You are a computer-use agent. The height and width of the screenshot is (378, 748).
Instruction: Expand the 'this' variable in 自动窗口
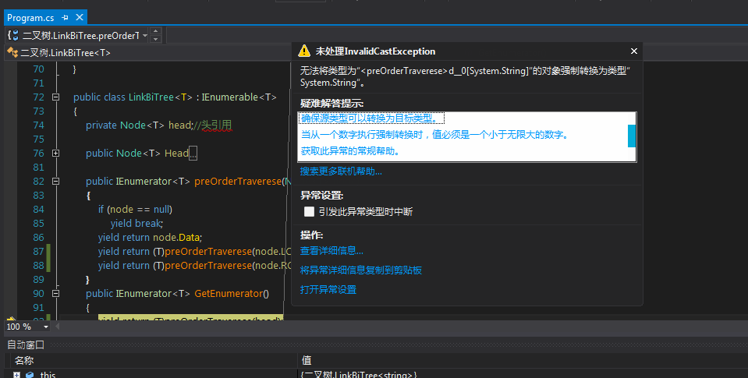click(16, 375)
